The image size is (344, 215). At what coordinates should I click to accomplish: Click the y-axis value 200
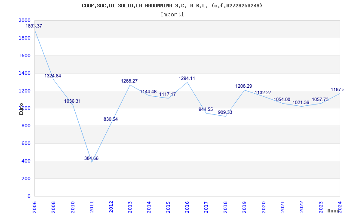26,178
